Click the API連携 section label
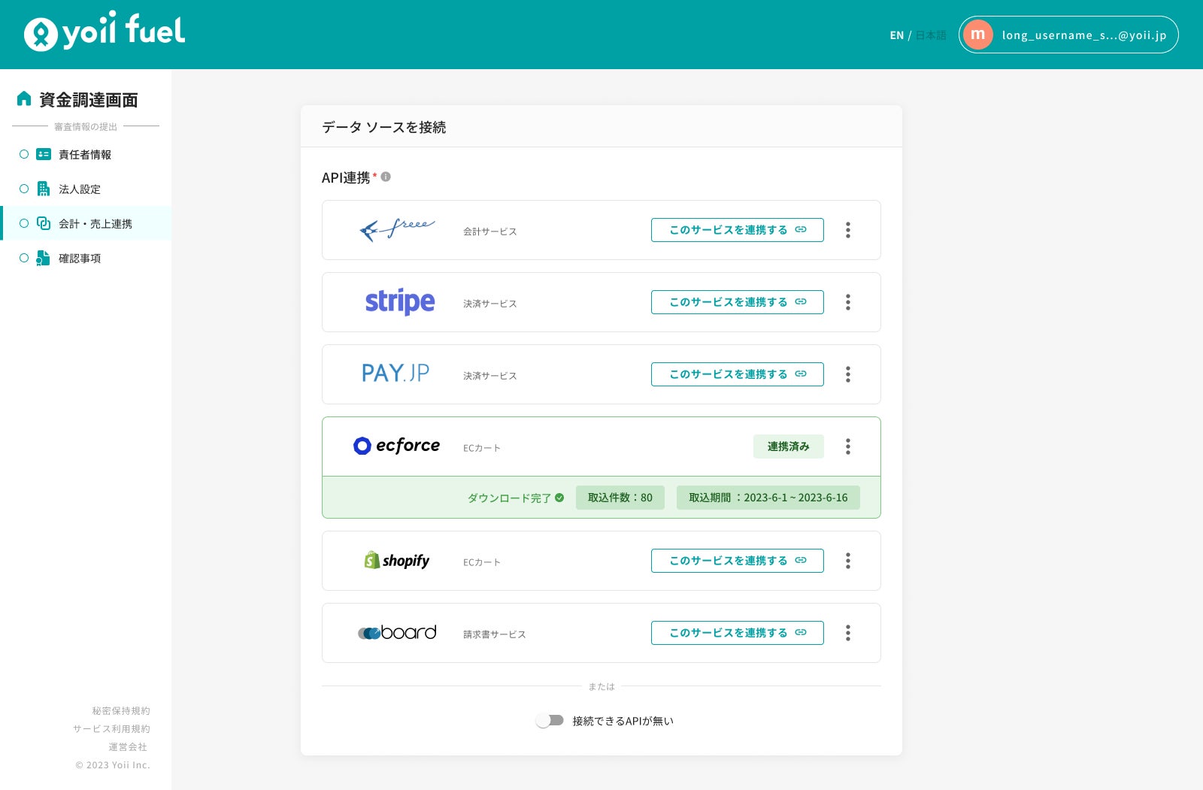The image size is (1203, 790). click(346, 177)
